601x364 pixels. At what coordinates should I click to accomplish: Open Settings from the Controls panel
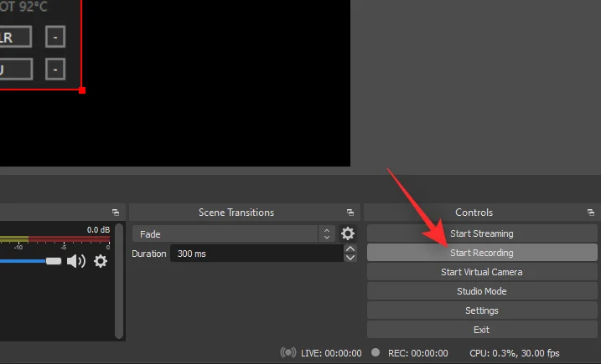click(x=481, y=310)
